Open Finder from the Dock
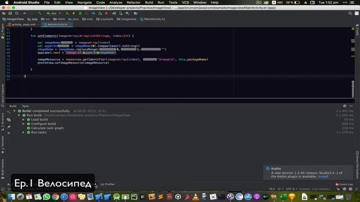This screenshot has width=360, height=202. [x=11, y=196]
